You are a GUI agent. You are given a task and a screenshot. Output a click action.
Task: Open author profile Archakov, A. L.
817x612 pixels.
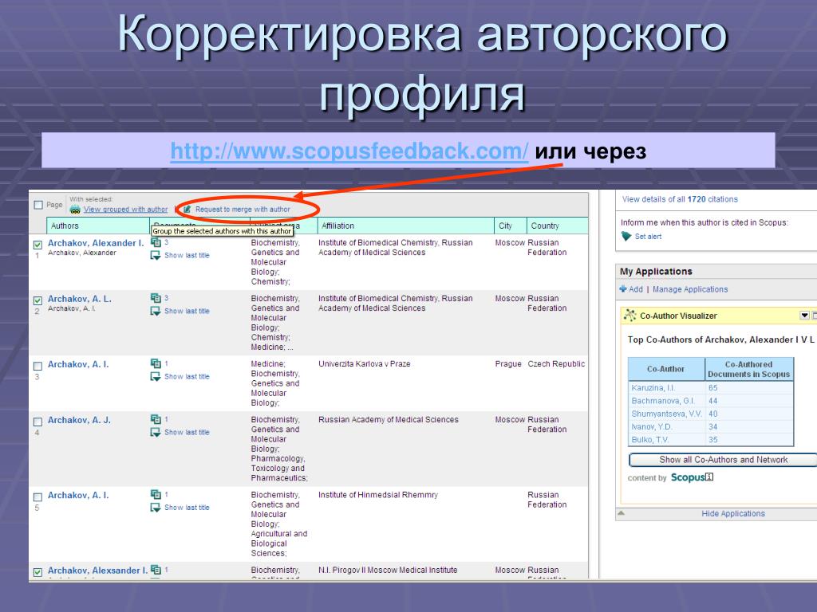click(80, 299)
